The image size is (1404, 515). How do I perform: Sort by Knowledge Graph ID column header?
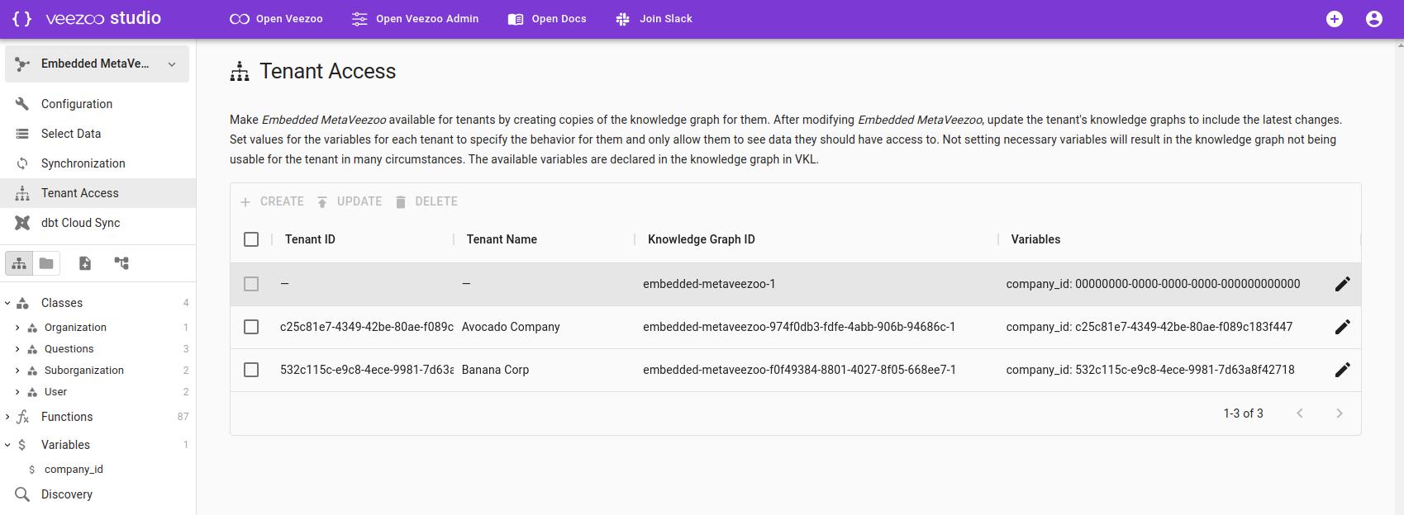pyautogui.click(x=702, y=239)
